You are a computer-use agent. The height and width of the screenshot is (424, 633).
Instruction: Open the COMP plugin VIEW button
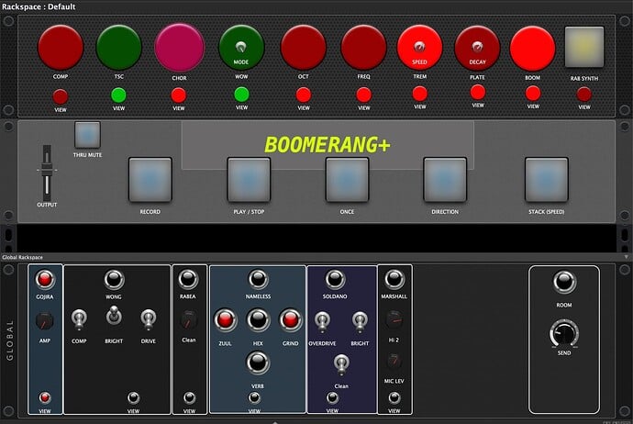pyautogui.click(x=61, y=97)
